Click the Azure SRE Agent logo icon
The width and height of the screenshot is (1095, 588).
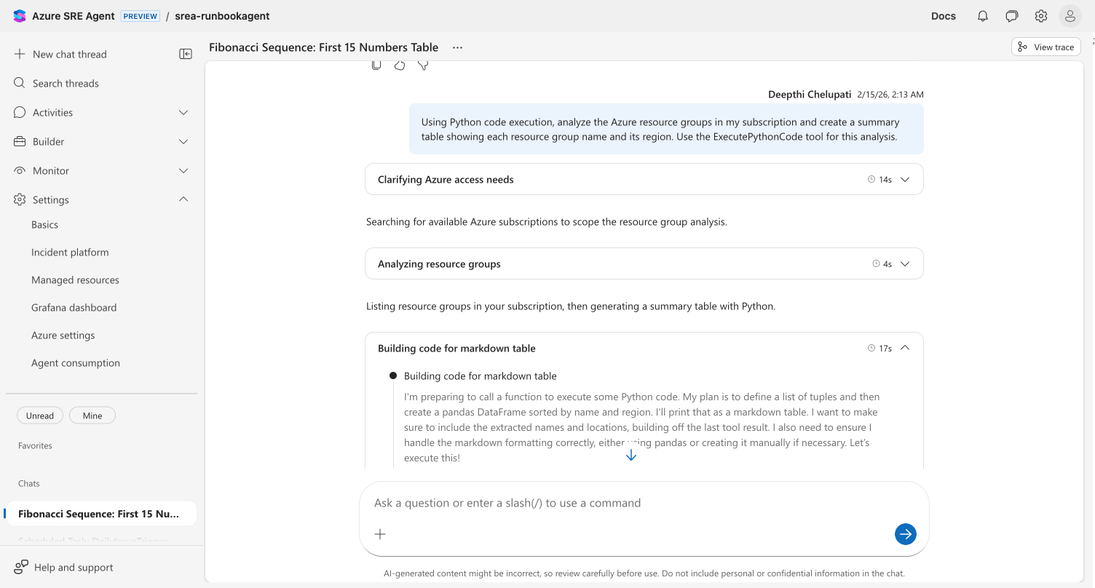[20, 16]
